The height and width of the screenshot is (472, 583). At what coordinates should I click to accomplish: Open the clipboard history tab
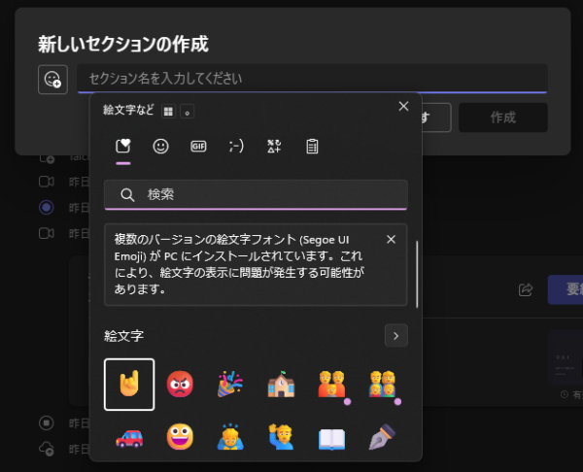pyautogui.click(x=312, y=147)
